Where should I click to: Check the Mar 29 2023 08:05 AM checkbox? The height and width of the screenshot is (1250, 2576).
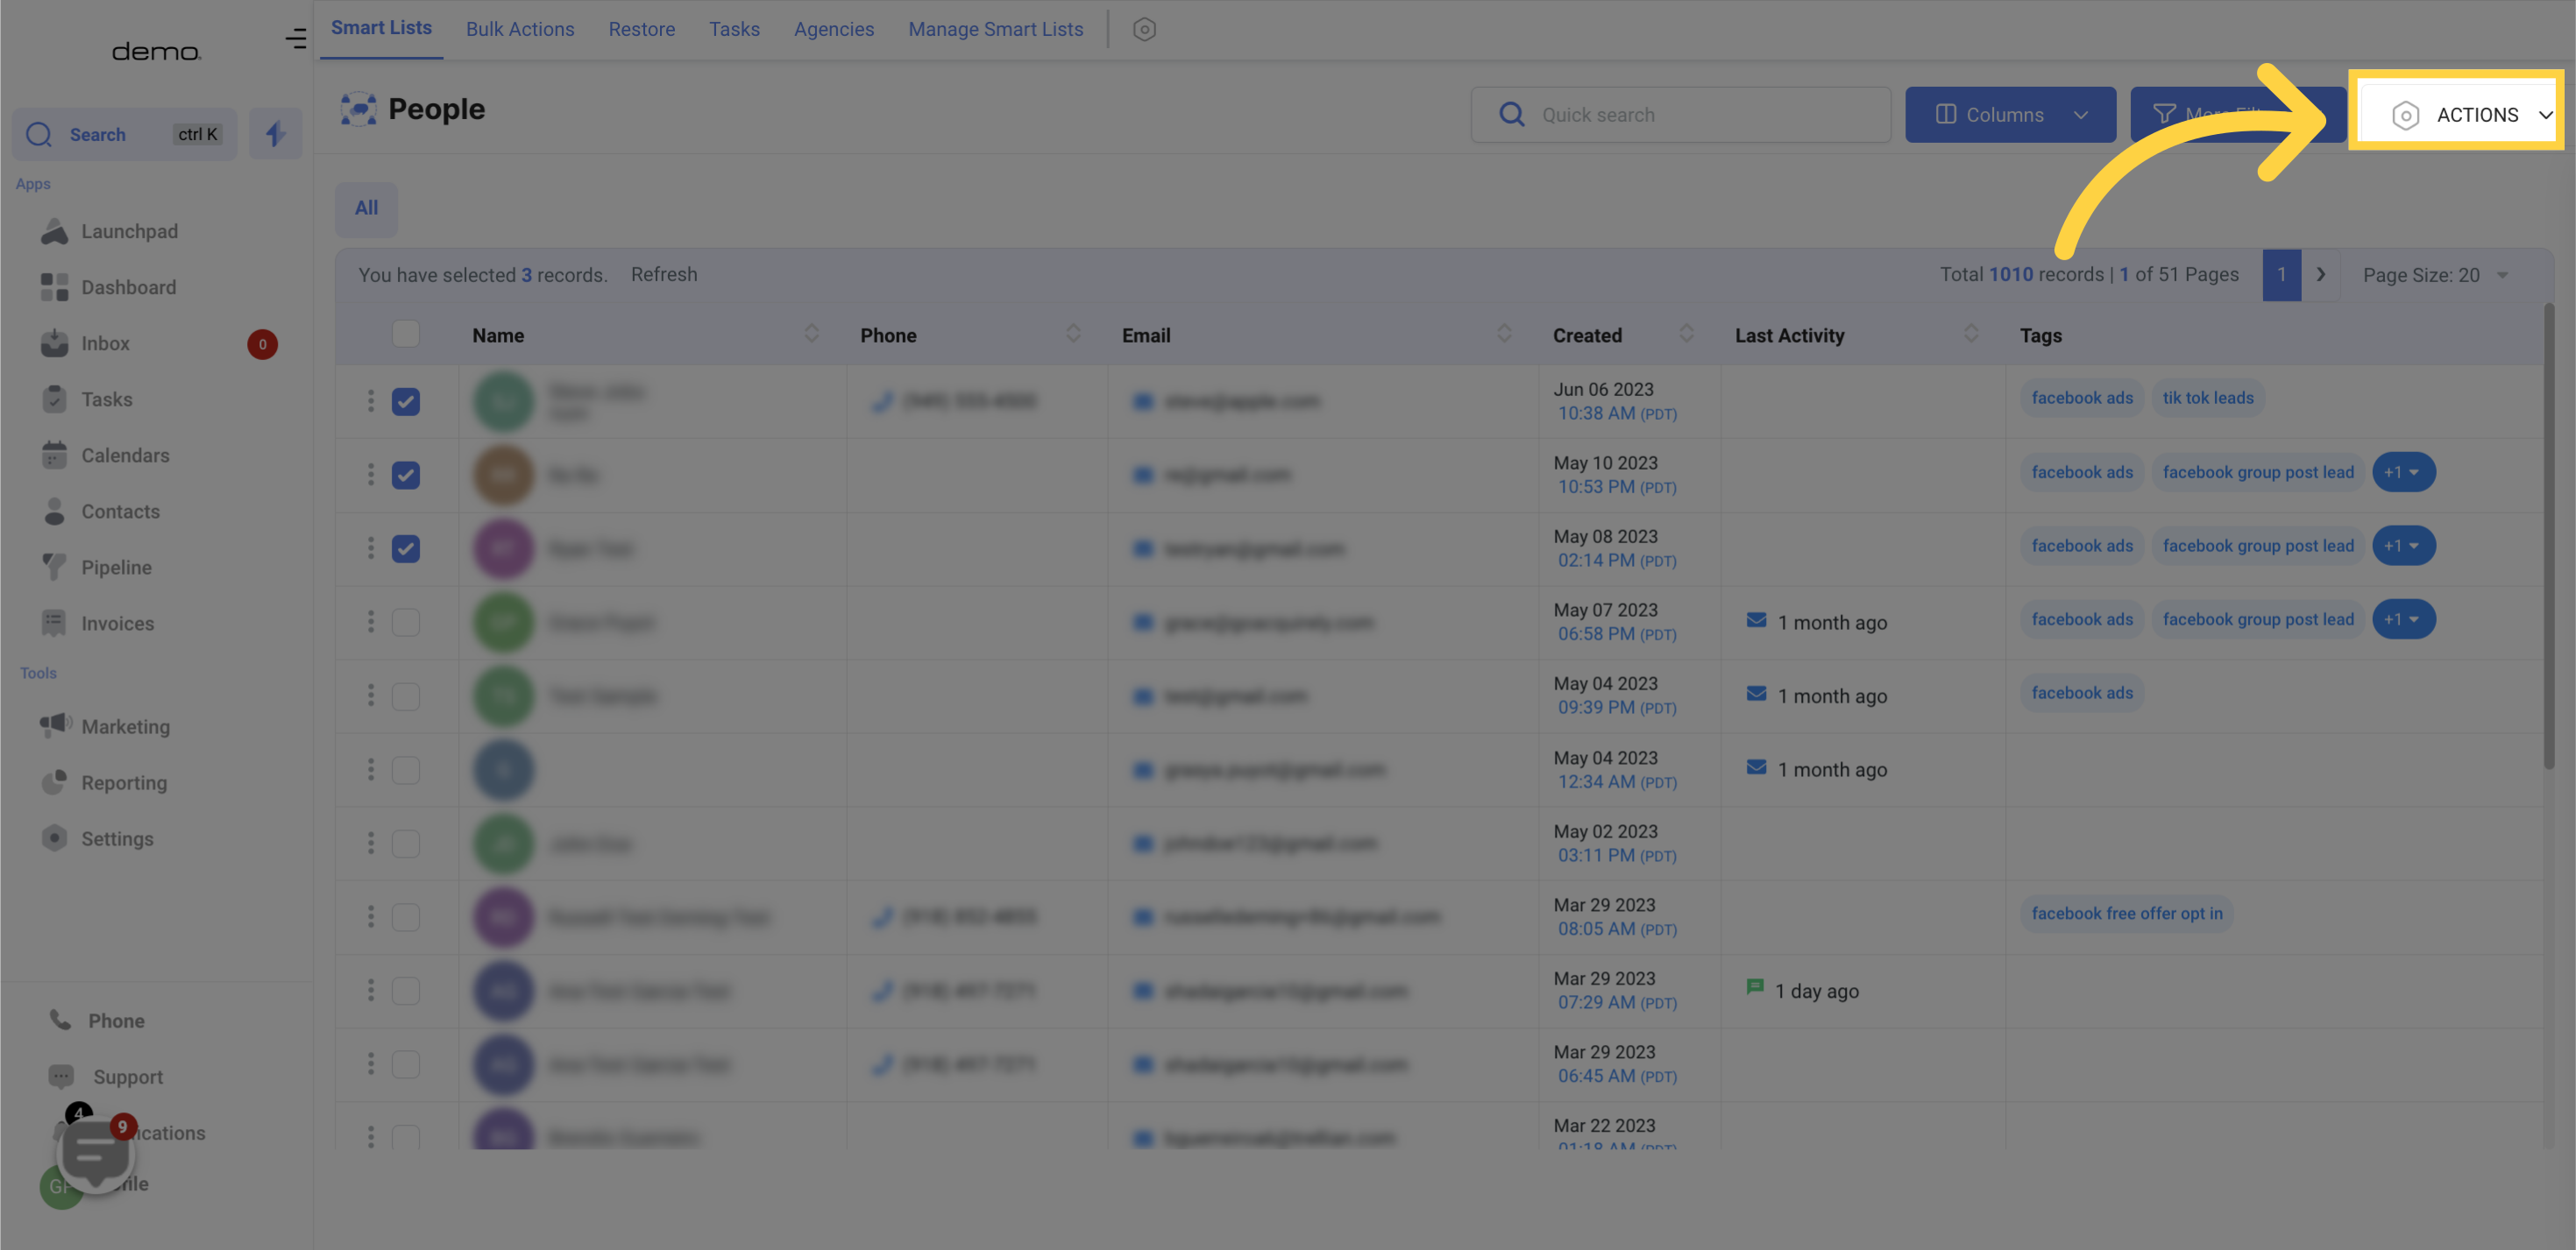pos(405,916)
